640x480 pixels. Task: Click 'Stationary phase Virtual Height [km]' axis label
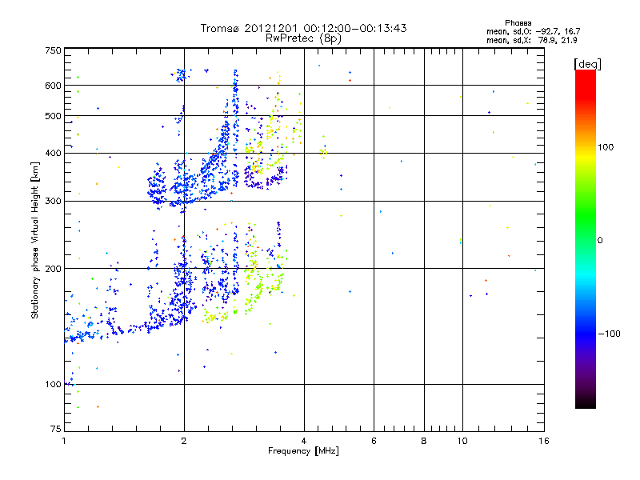(x=35, y=240)
